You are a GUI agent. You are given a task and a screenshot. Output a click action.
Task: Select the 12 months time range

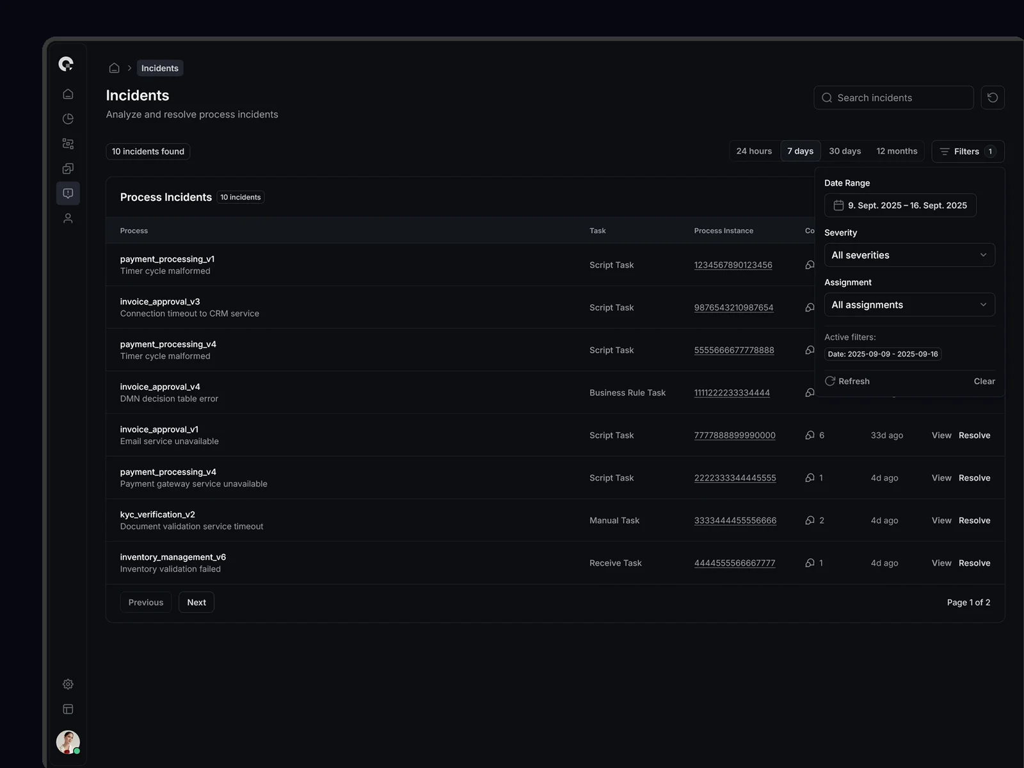point(896,152)
